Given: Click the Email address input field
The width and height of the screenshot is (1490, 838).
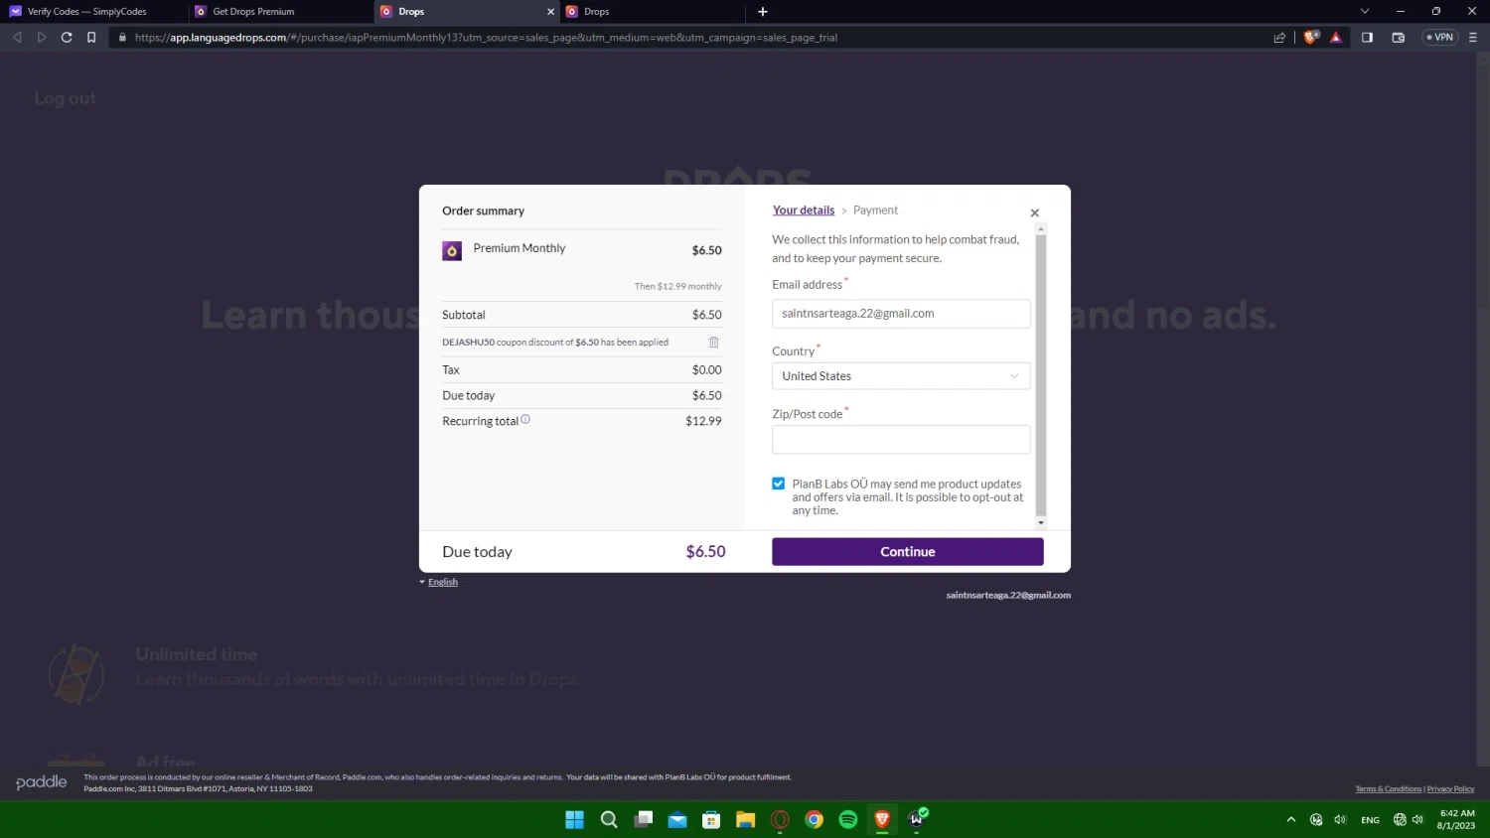Looking at the screenshot, I should tap(901, 314).
